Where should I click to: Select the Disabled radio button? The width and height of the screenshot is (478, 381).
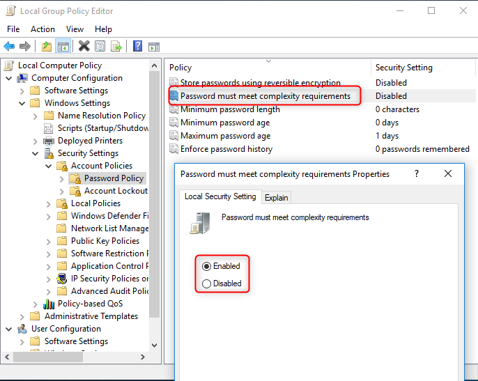[x=206, y=283]
